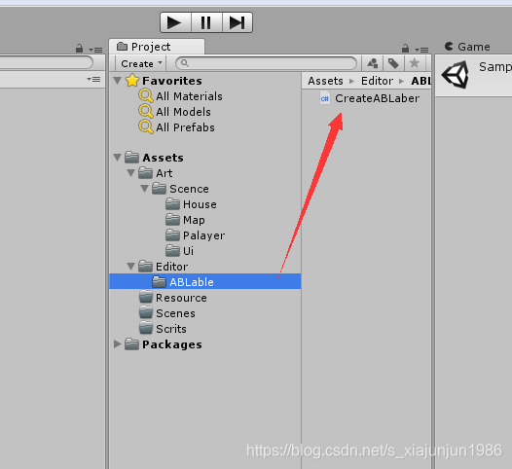This screenshot has width=512, height=469.
Task: Click Editor in the breadcrumb path
Action: click(x=377, y=81)
